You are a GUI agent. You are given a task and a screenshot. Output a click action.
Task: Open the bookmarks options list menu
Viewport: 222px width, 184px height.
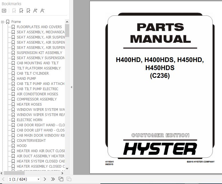coord(4,11)
